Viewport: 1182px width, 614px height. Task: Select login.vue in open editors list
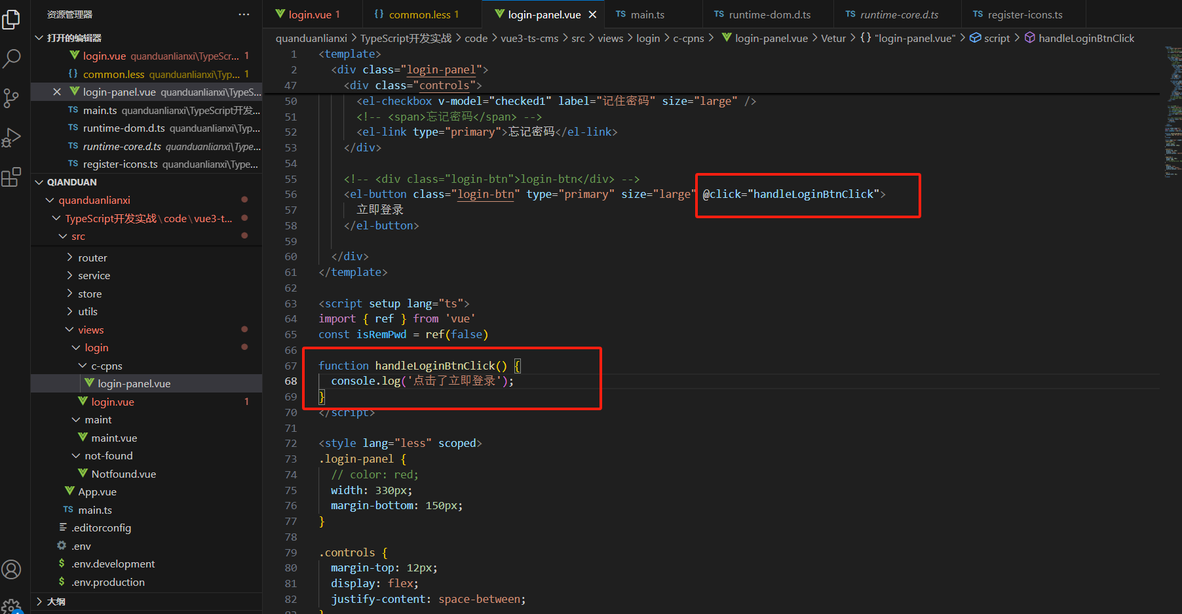click(147, 56)
